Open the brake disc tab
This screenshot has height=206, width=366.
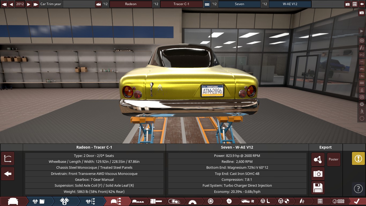229,201
